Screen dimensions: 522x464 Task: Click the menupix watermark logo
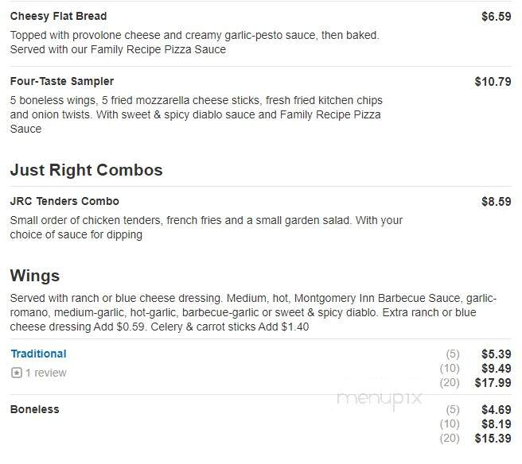pyautogui.click(x=380, y=399)
